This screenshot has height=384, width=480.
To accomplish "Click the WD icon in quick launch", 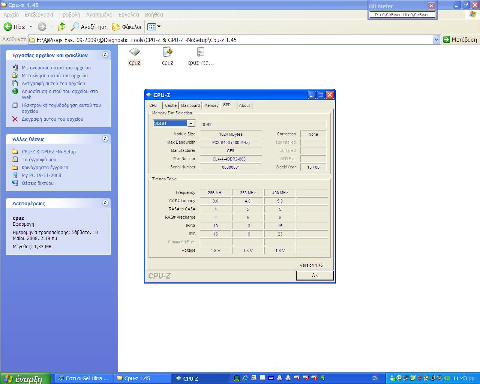I will click(x=271, y=378).
